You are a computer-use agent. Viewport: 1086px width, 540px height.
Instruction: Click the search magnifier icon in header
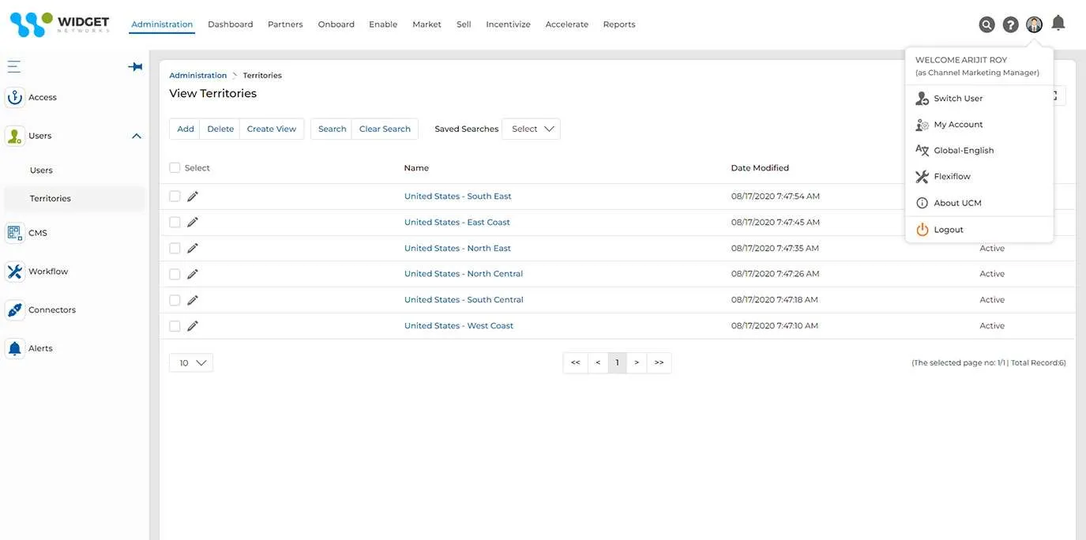pyautogui.click(x=986, y=24)
